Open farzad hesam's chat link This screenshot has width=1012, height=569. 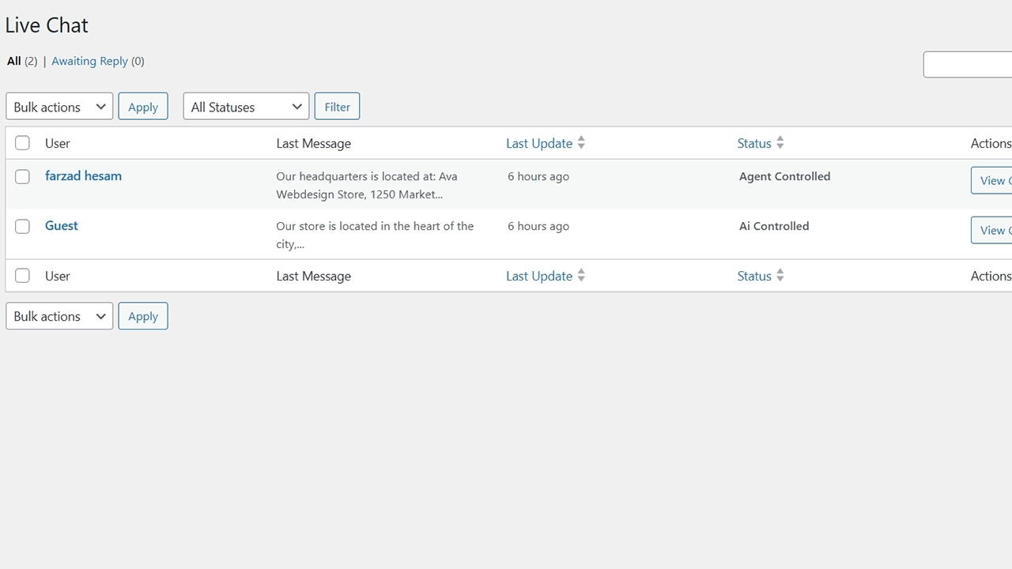83,175
